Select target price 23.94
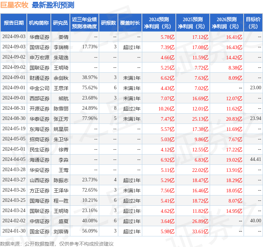Viewport: 263px width, 247px height. click(x=256, y=119)
